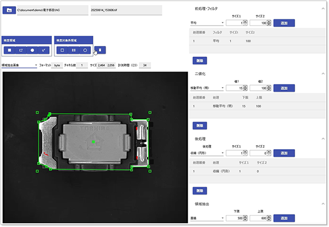329x227 pixels.
Task: Select the 平均 row in the filter table
Action: (257, 41)
